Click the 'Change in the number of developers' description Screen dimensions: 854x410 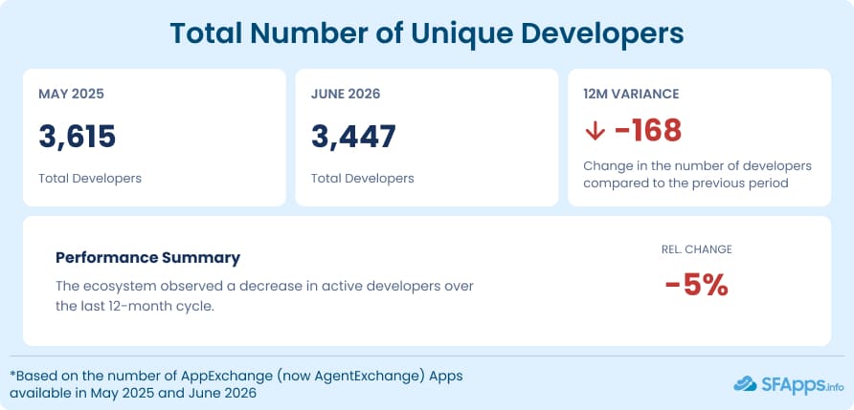click(698, 174)
